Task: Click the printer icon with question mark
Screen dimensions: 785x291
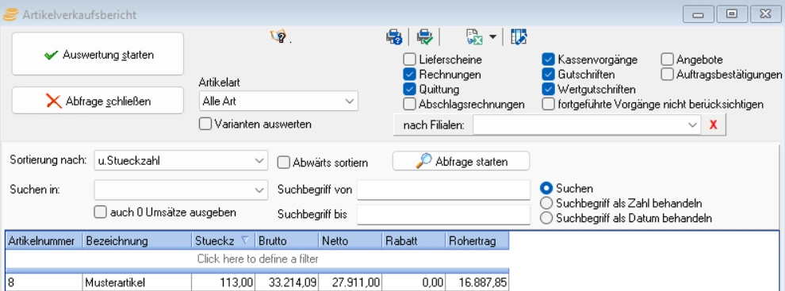Action: coord(395,37)
